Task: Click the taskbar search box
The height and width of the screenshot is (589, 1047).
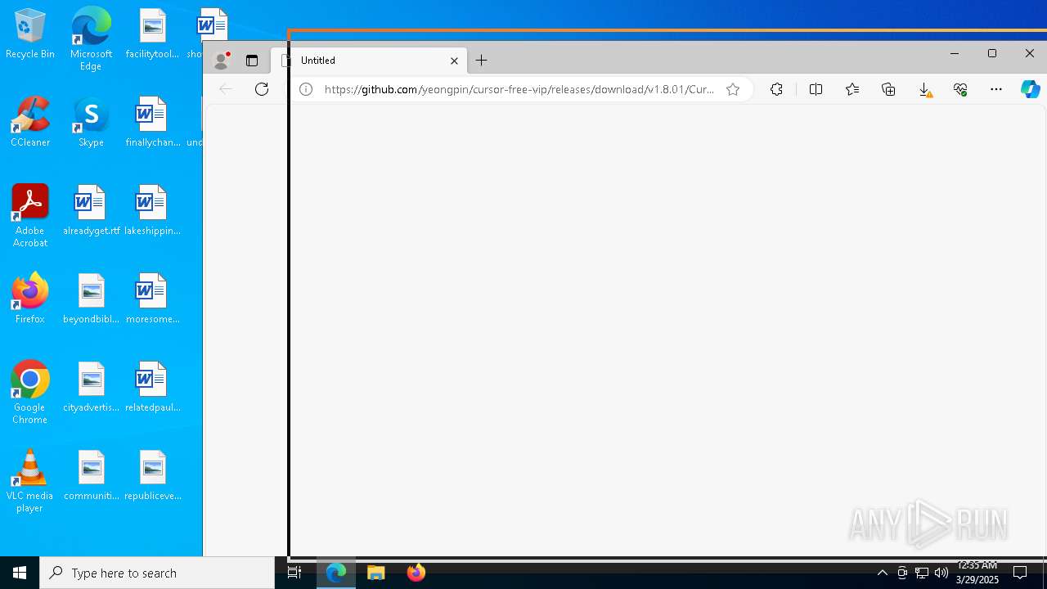Action: point(157,573)
